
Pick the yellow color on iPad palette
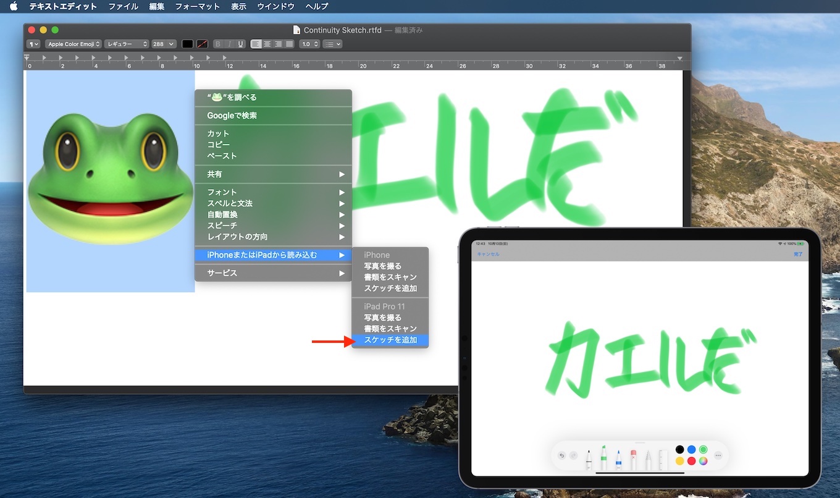(679, 461)
